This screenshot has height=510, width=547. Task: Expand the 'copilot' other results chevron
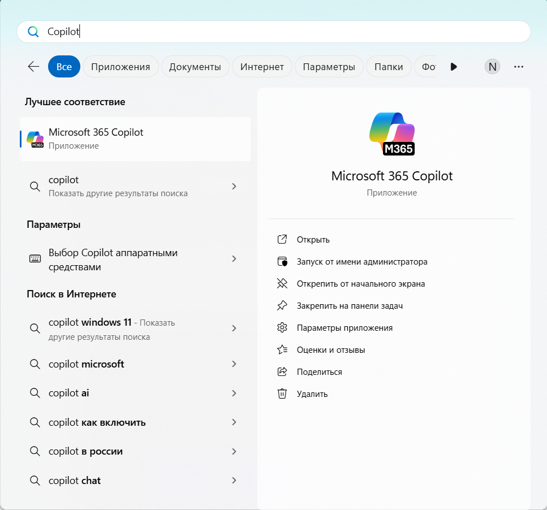pos(234,187)
